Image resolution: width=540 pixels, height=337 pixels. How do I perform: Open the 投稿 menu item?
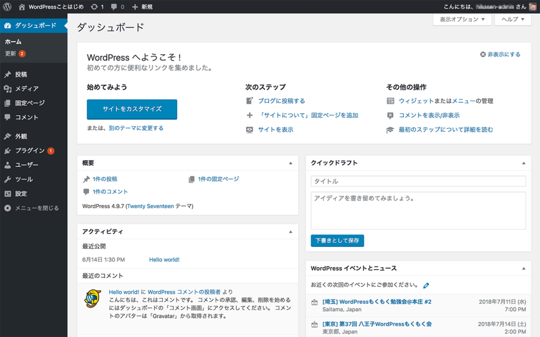pyautogui.click(x=34, y=74)
